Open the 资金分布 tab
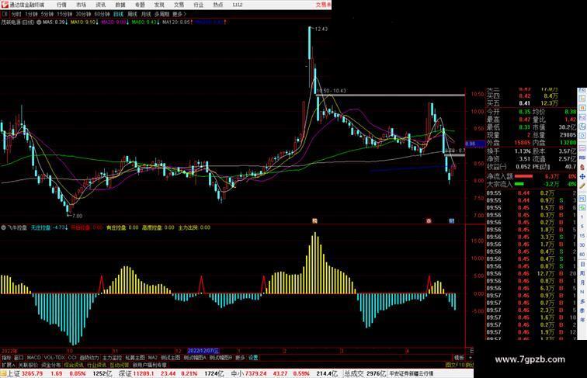 [x=51, y=365]
